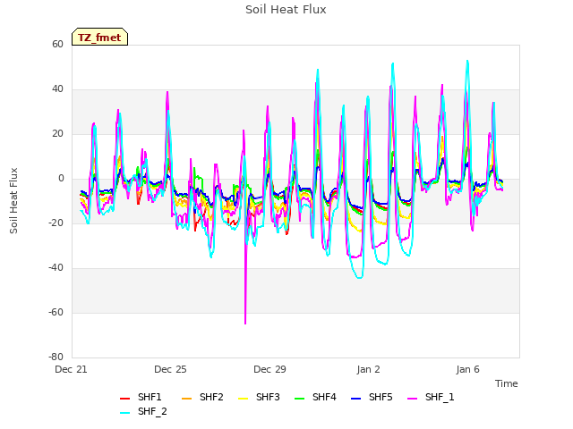
Task: Click the Dec 25 x-axis label
Action: point(170,369)
